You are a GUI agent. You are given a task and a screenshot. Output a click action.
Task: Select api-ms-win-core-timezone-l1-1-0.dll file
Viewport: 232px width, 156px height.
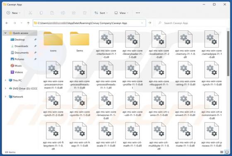pyautogui.click(x=106, y=105)
